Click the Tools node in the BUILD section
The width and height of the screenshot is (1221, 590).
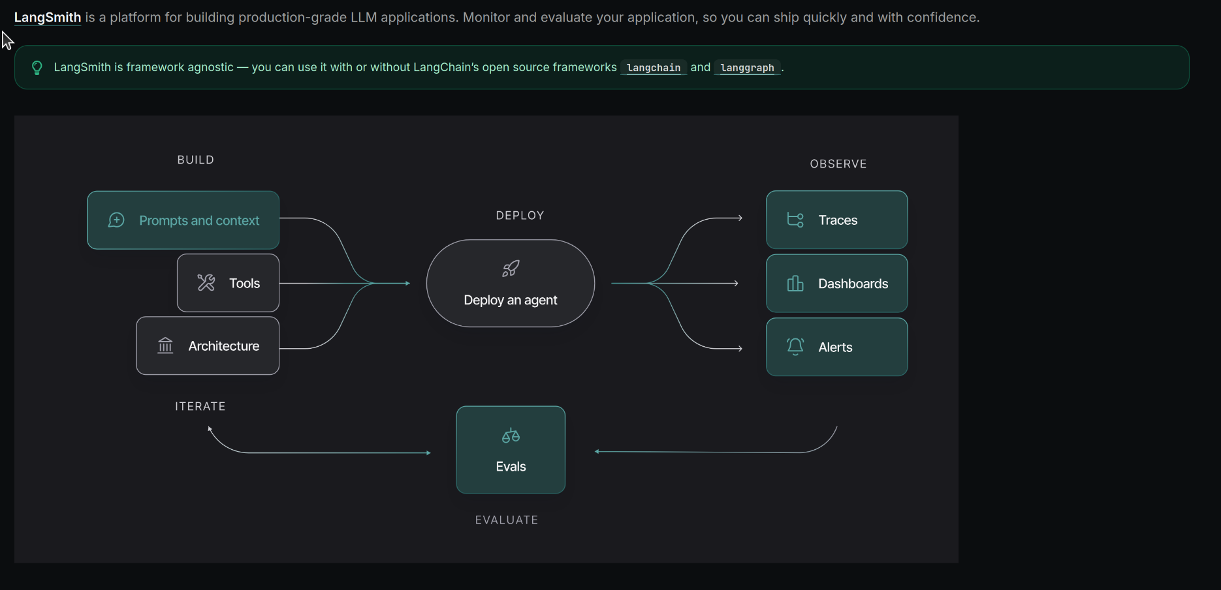pos(228,282)
